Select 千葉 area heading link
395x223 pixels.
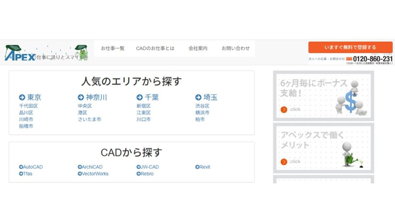coord(152,97)
